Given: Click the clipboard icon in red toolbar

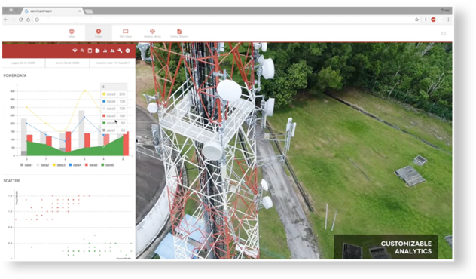Looking at the screenshot, I should coord(90,51).
